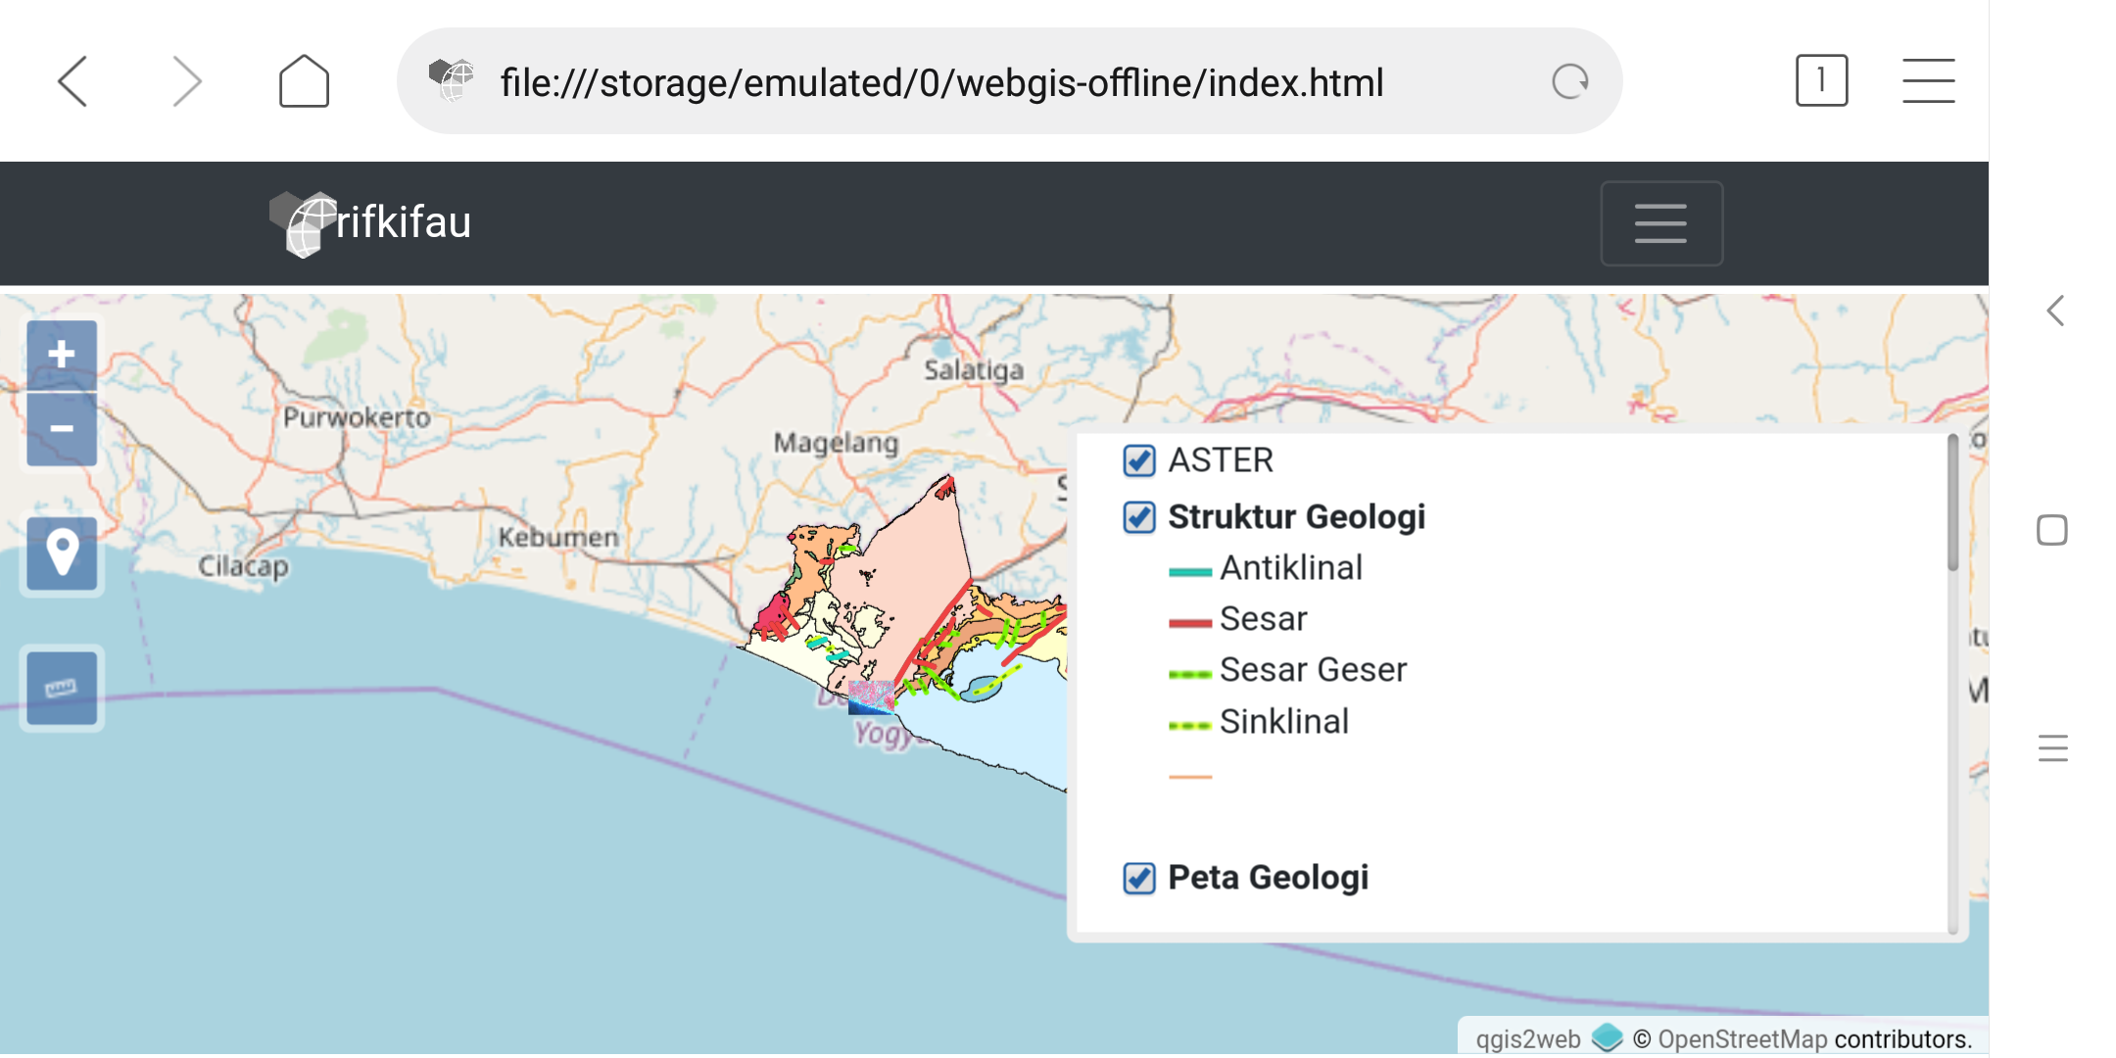
Task: Tap Android recent apps lines button
Action: point(2052,748)
